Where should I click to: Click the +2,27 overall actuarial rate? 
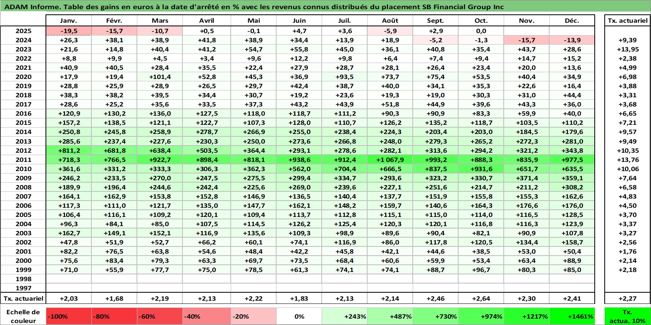click(x=627, y=298)
